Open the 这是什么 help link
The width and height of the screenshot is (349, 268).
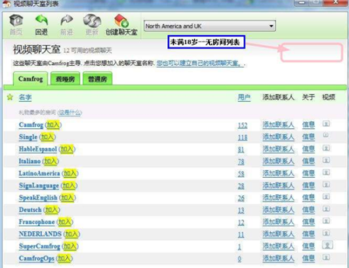[70, 113]
